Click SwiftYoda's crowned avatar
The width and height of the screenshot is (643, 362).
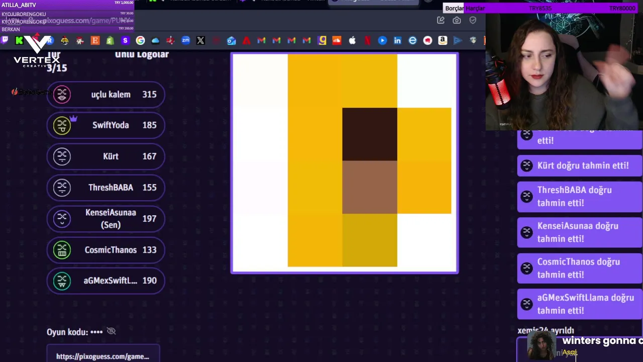click(x=62, y=125)
